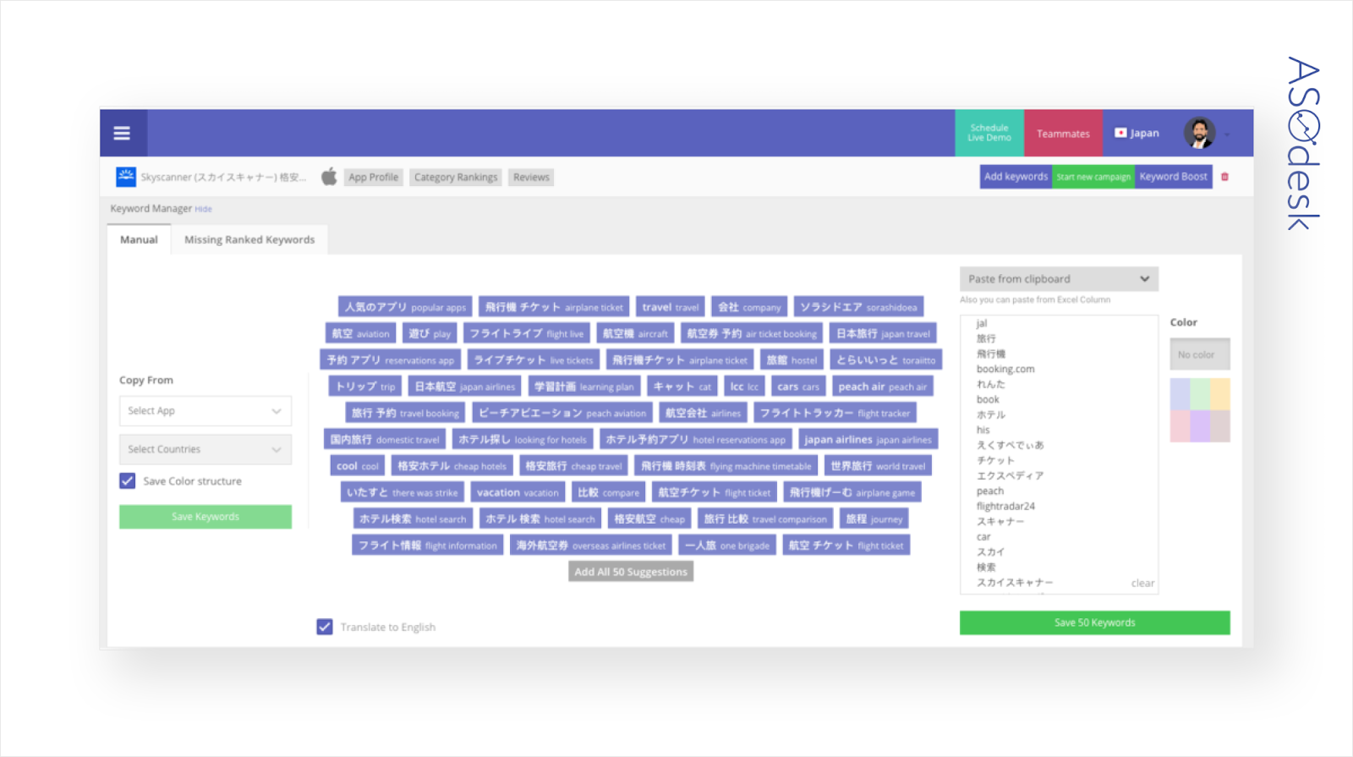
Task: Select the No color option
Action: (x=1200, y=354)
